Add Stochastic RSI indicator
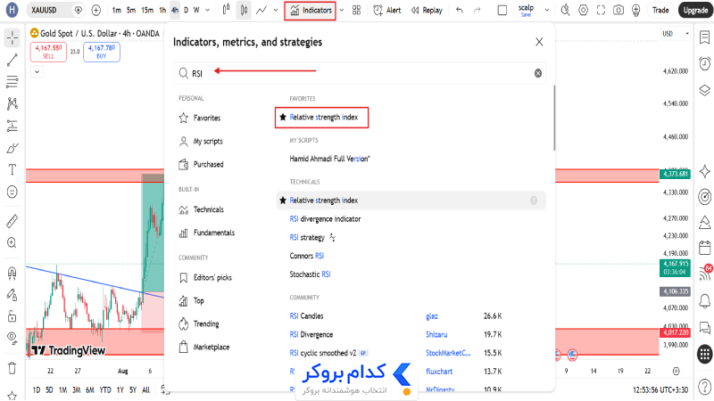714x401 pixels. tap(310, 274)
